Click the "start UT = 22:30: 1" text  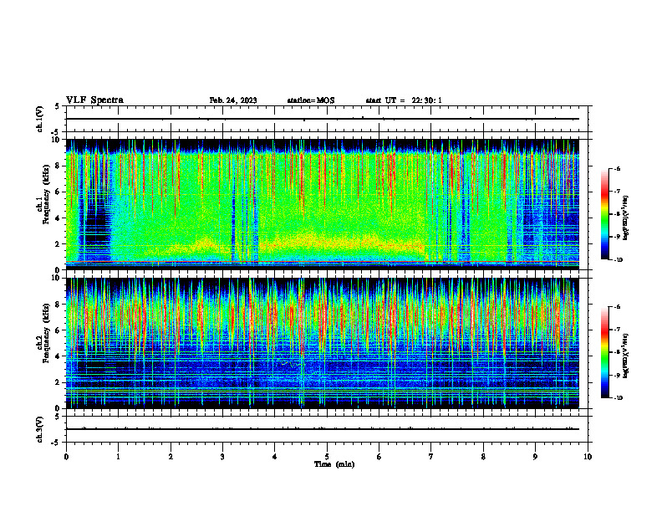coord(404,100)
